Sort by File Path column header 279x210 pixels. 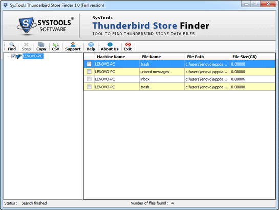(x=207, y=57)
